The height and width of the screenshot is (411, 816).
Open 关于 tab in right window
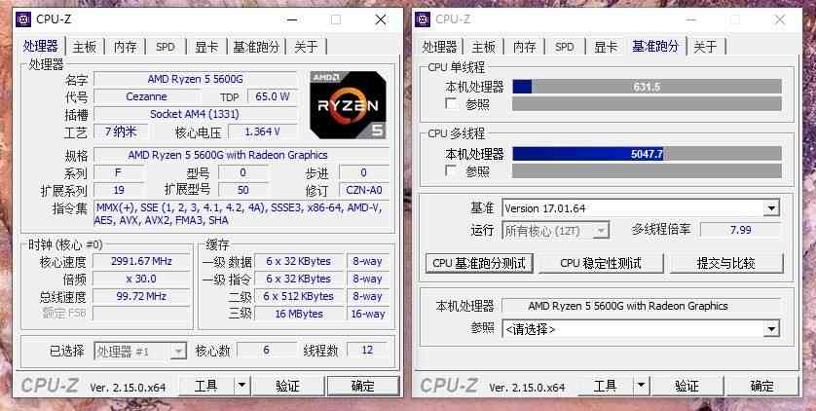pos(705,47)
